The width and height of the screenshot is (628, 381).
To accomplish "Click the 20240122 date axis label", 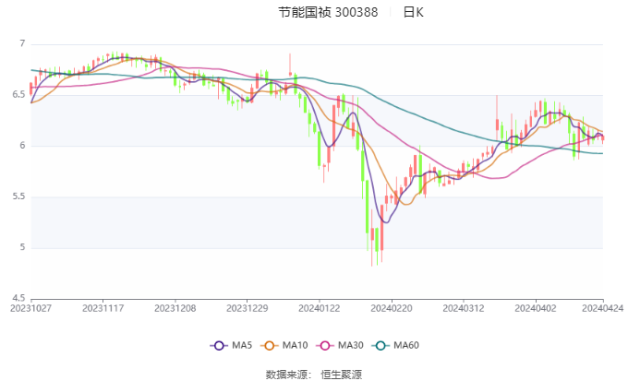I will 320,308.
